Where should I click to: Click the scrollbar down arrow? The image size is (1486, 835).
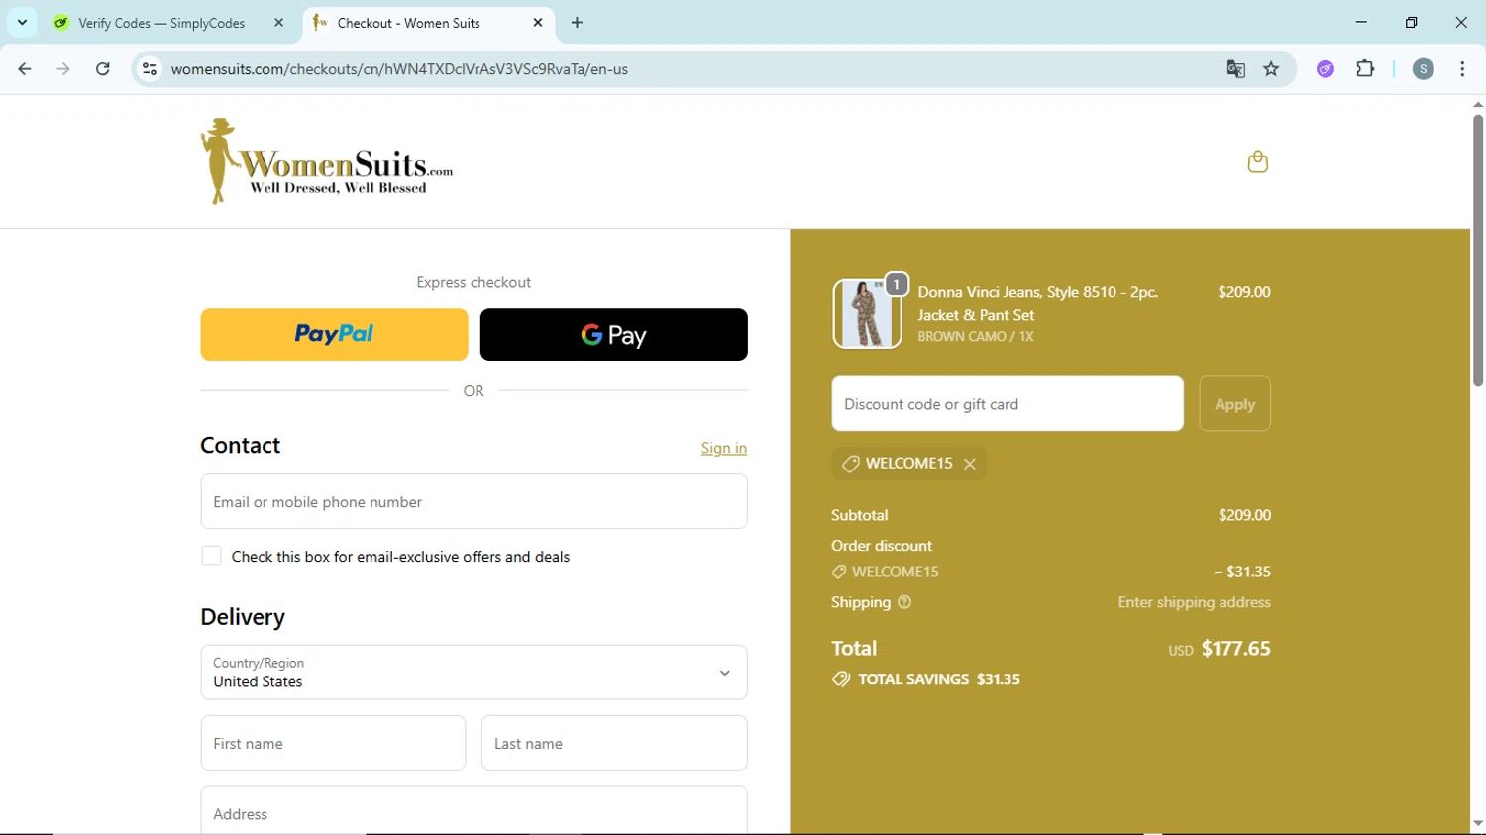pyautogui.click(x=1477, y=823)
